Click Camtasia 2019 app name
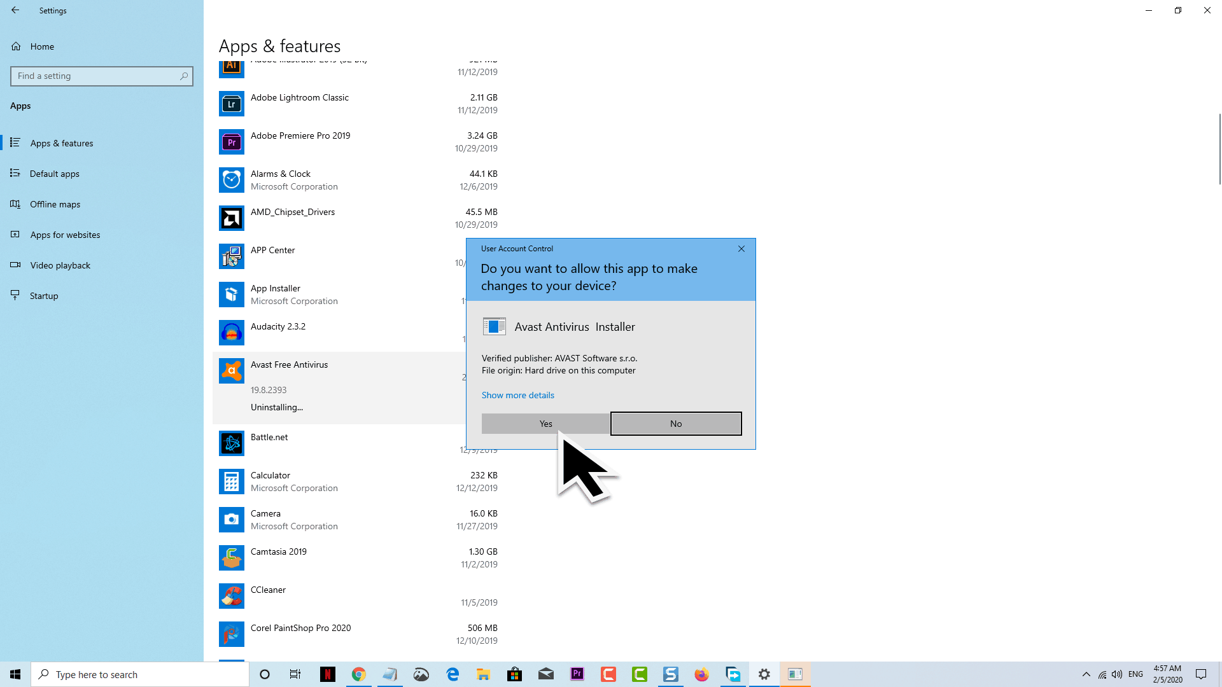 [278, 552]
